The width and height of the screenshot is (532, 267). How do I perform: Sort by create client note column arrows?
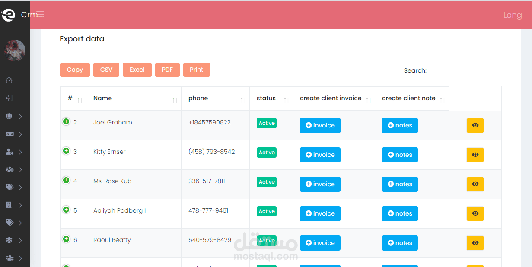click(443, 100)
